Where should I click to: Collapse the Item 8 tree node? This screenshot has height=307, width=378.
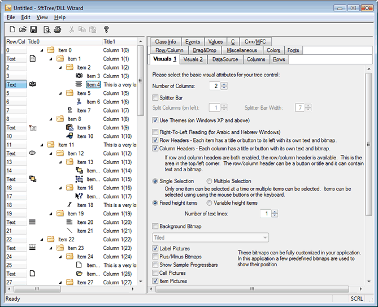point(51,119)
